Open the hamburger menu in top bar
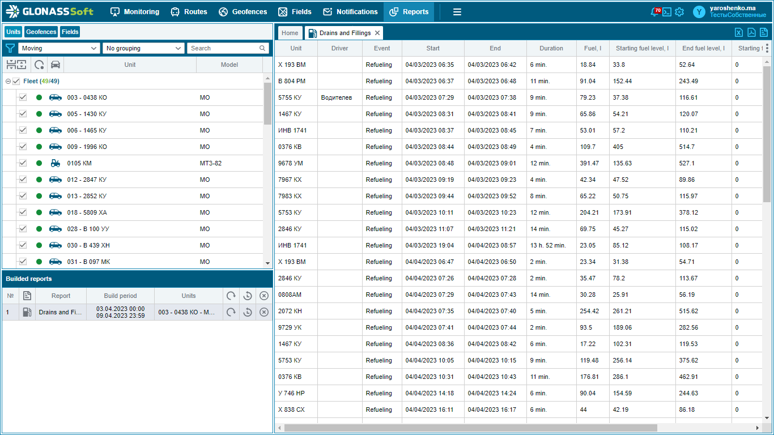 tap(457, 12)
